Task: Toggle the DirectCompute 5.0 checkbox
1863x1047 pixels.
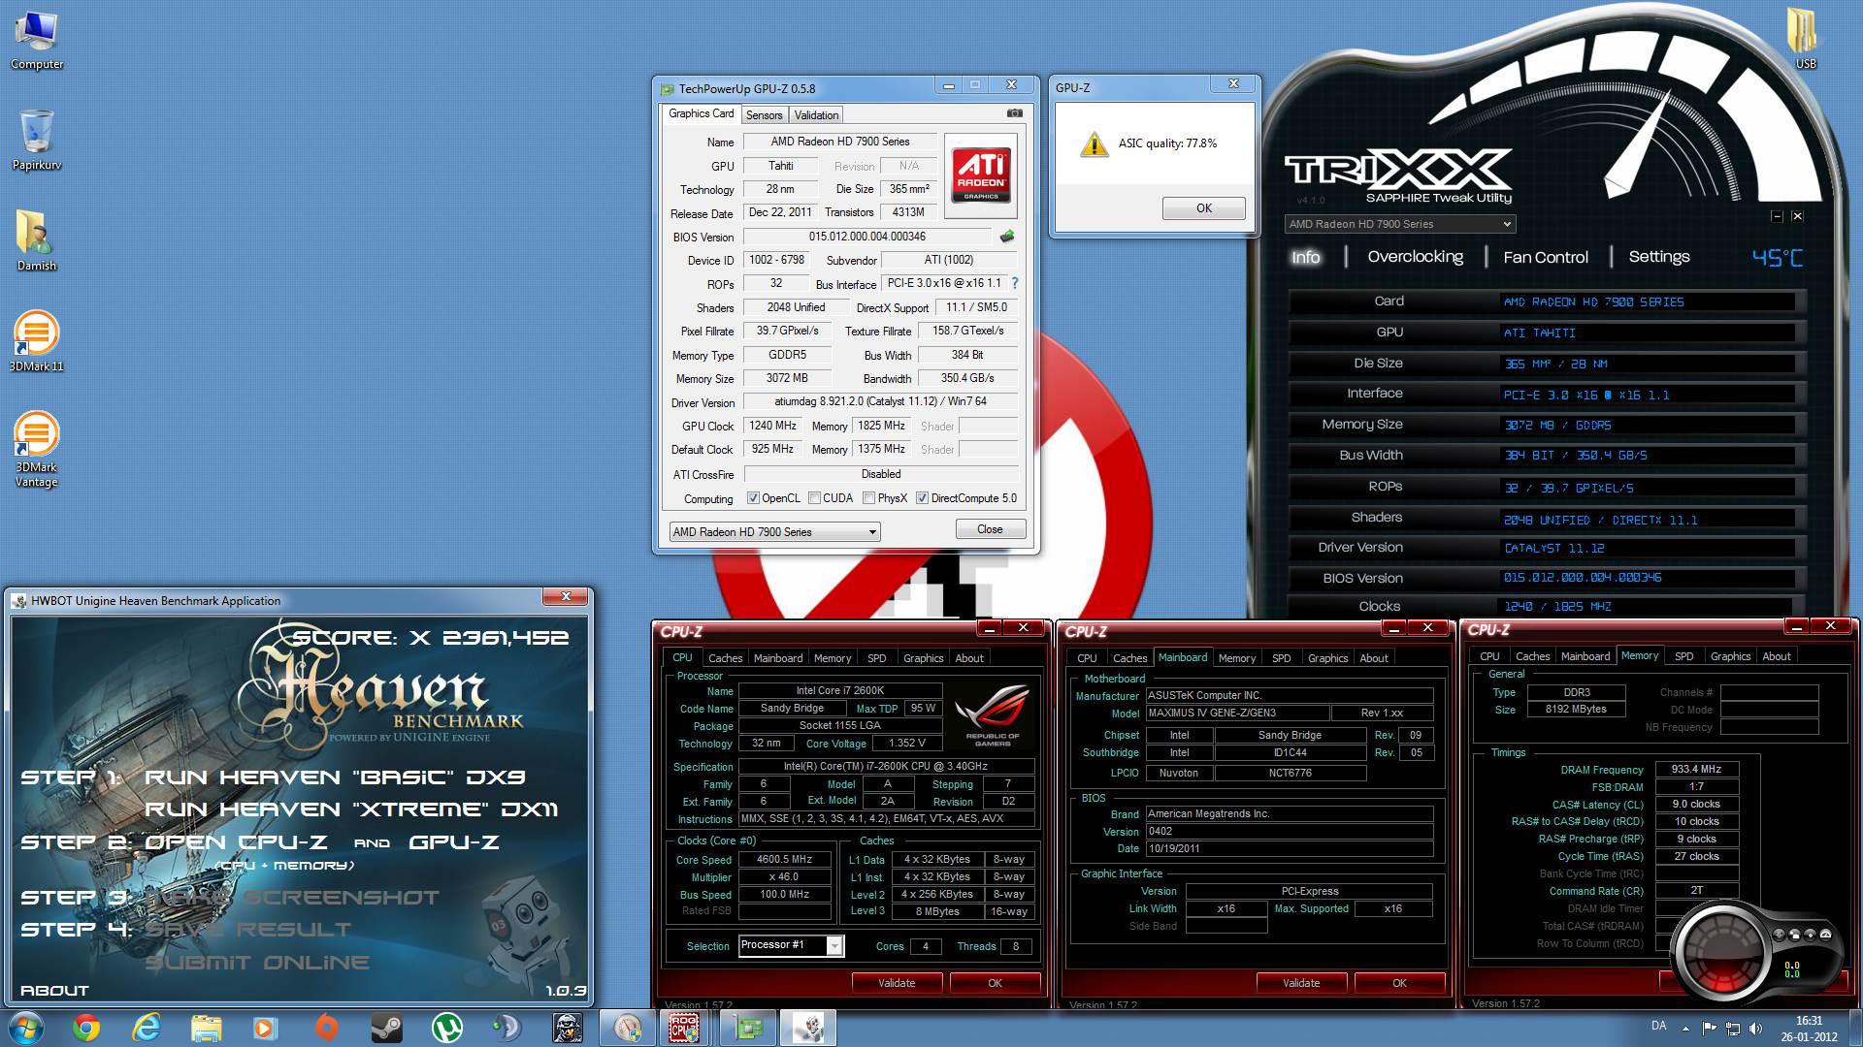Action: 922,498
